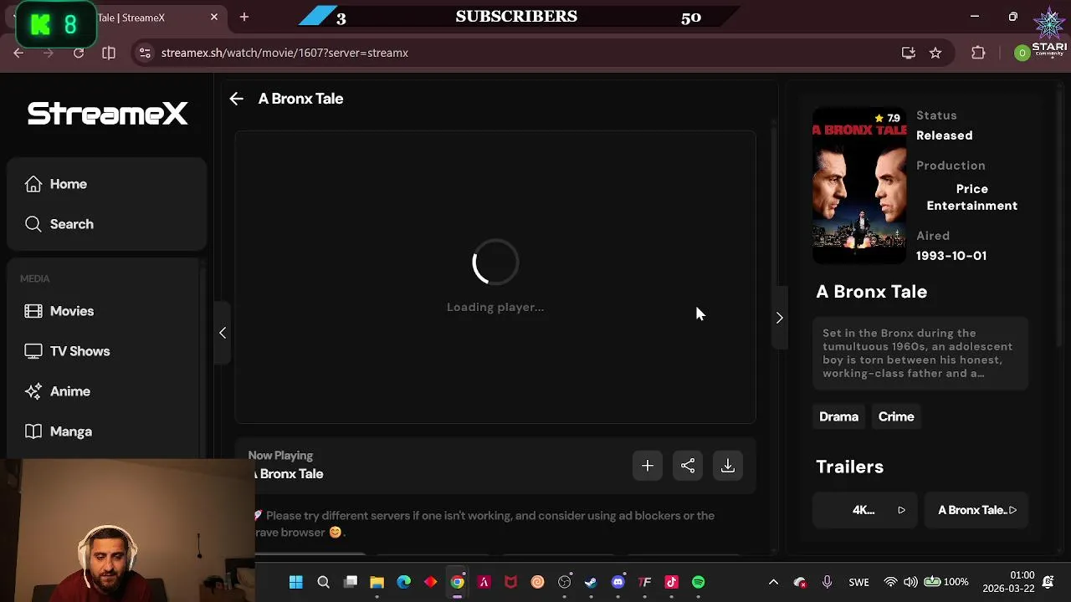This screenshot has height=602, width=1071.
Task: Go back using the arrow beside A Bronx Tale title
Action: pyautogui.click(x=236, y=99)
